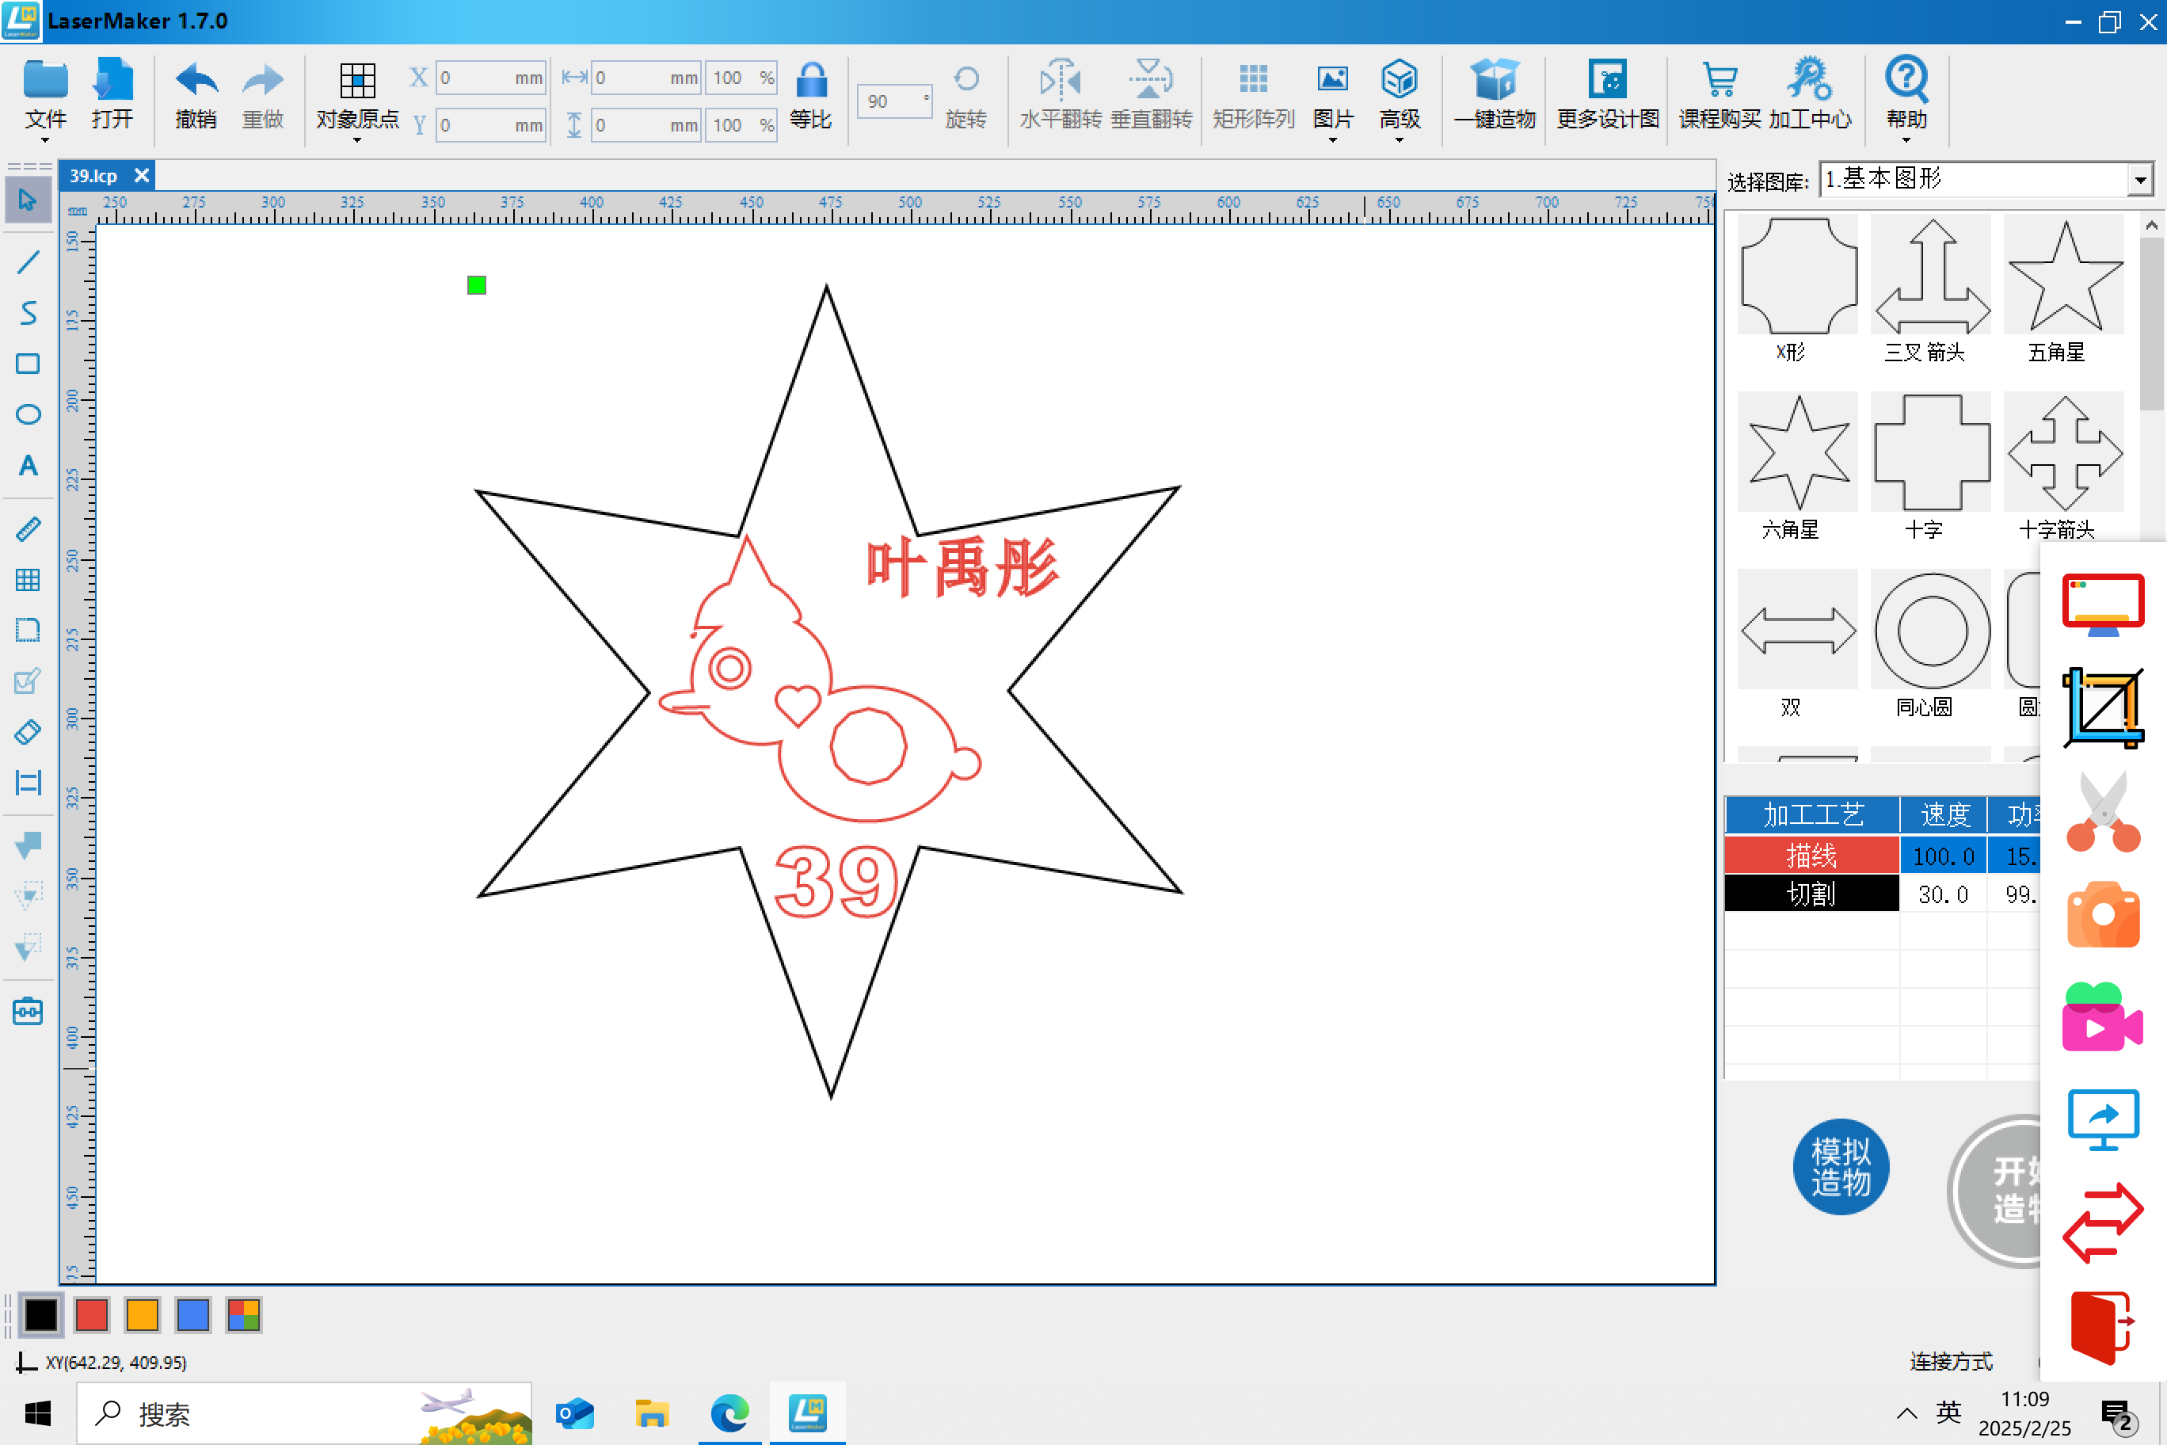Select the red engraving layer row
2167x1445 pixels.
1811,856
